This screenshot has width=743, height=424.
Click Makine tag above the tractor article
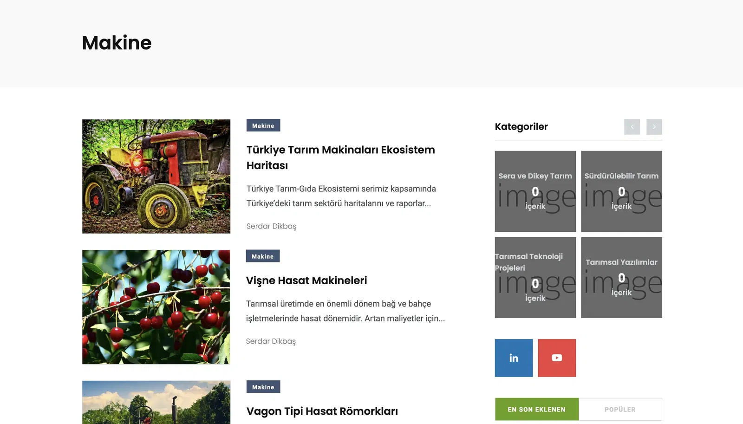263,126
